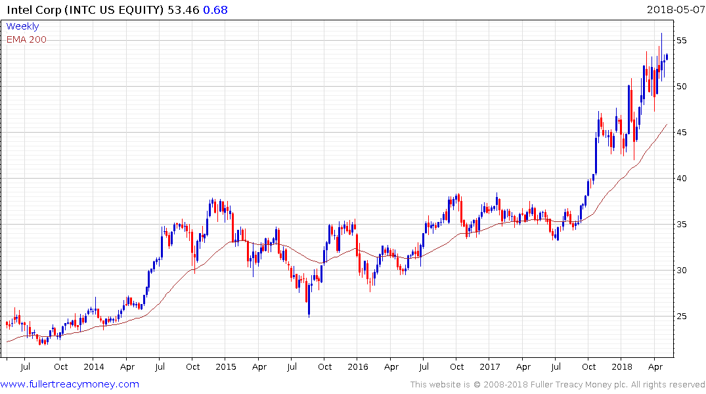Click the 2016 year axis label
The image size is (706, 394).
[358, 366]
